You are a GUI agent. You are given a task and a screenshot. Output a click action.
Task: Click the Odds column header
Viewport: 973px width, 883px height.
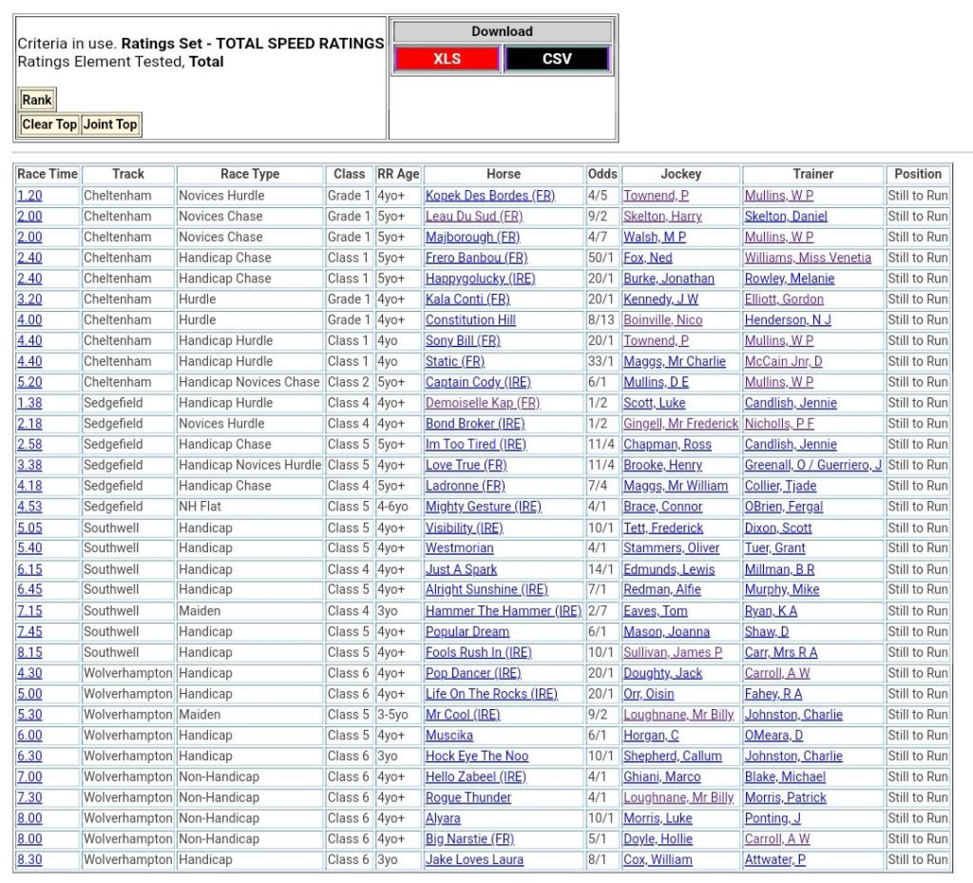[x=602, y=174]
